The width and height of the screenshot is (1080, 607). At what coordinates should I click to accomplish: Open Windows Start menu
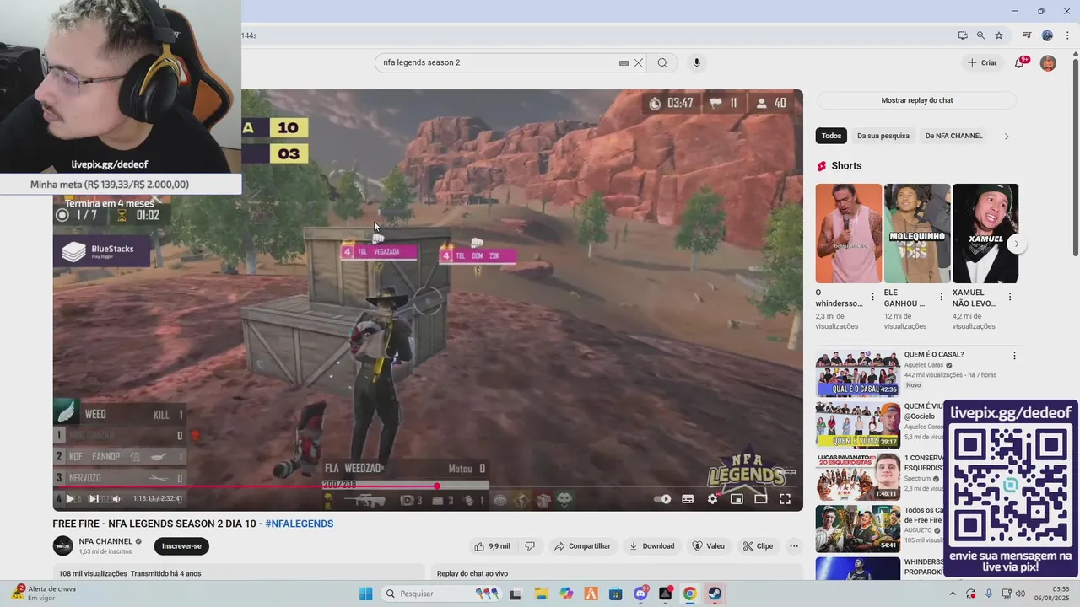[365, 594]
